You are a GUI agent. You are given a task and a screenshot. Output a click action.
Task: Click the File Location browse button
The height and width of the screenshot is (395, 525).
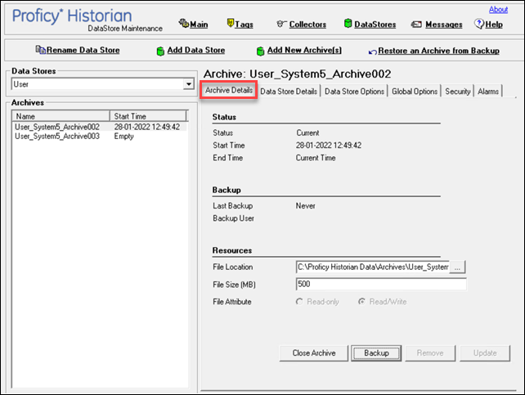457,267
